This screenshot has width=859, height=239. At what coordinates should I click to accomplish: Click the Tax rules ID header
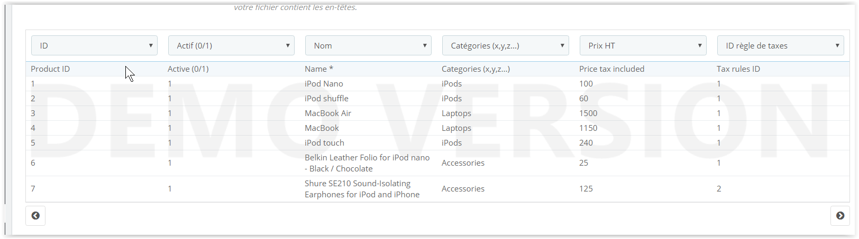point(738,69)
